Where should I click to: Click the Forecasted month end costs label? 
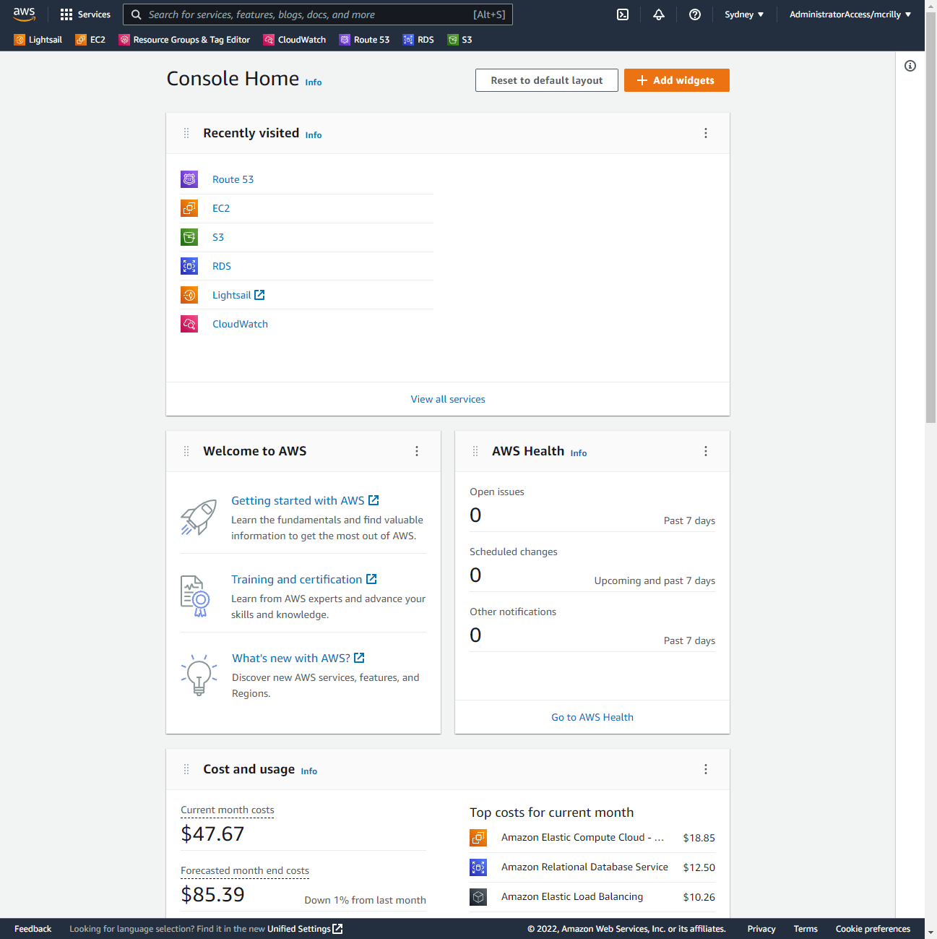click(x=245, y=871)
